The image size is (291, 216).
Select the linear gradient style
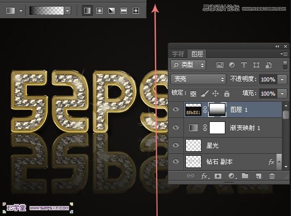coord(87,11)
